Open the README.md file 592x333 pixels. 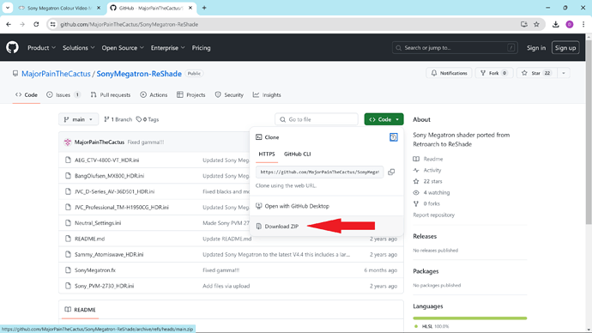click(x=89, y=239)
